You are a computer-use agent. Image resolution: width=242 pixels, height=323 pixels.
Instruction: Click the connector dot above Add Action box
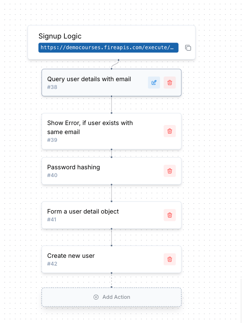click(x=112, y=287)
